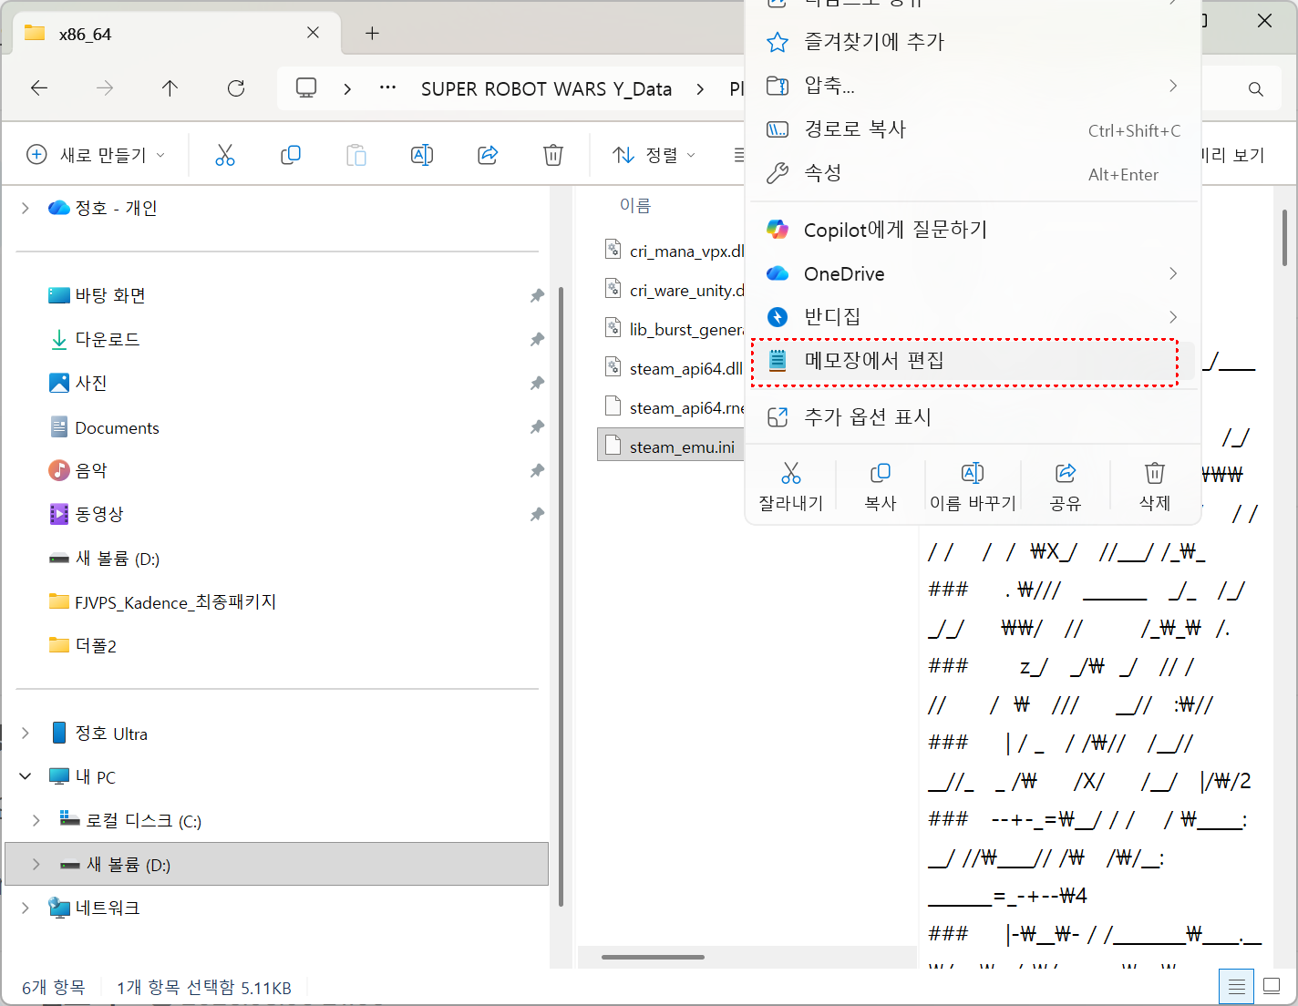Open the 정렬 sort dropdown

(x=654, y=155)
